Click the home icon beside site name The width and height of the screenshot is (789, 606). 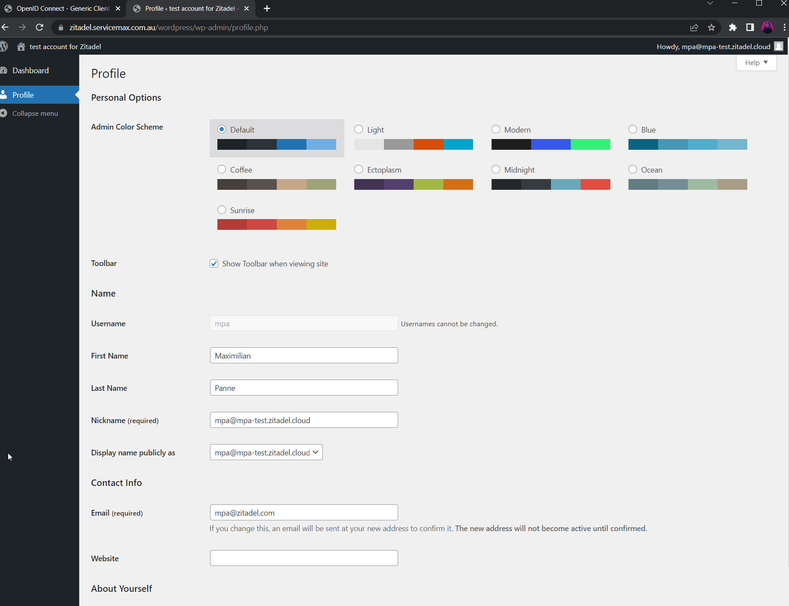coord(21,46)
